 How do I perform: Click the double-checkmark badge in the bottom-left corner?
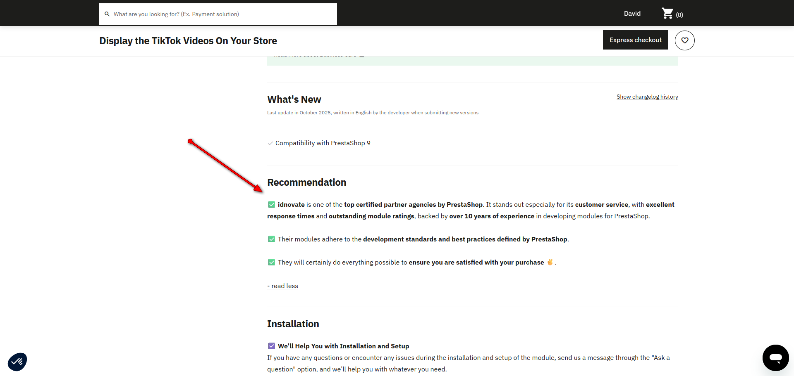pyautogui.click(x=17, y=362)
